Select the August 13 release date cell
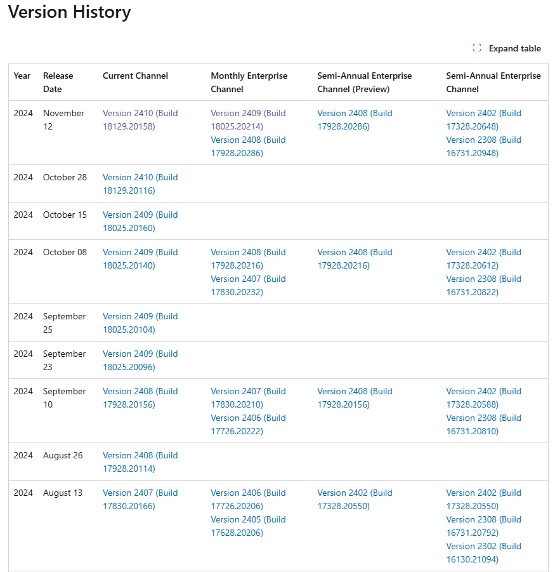 63,493
